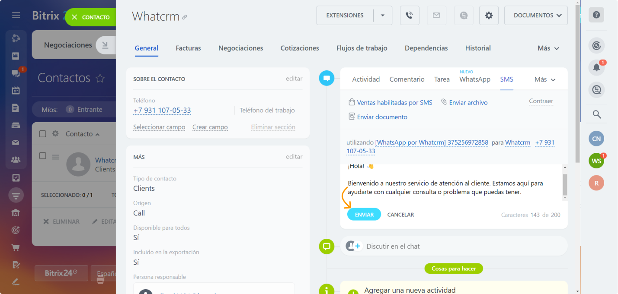Screen dimensions: 618x294
Task: Click the help question mark icon
Action: click(596, 15)
